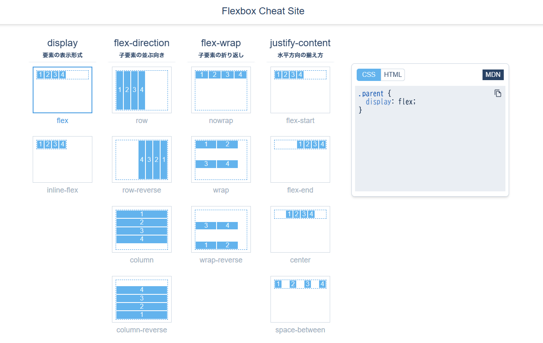The image size is (543, 343).
Task: Select the inline-flex display preview
Action: (63, 159)
